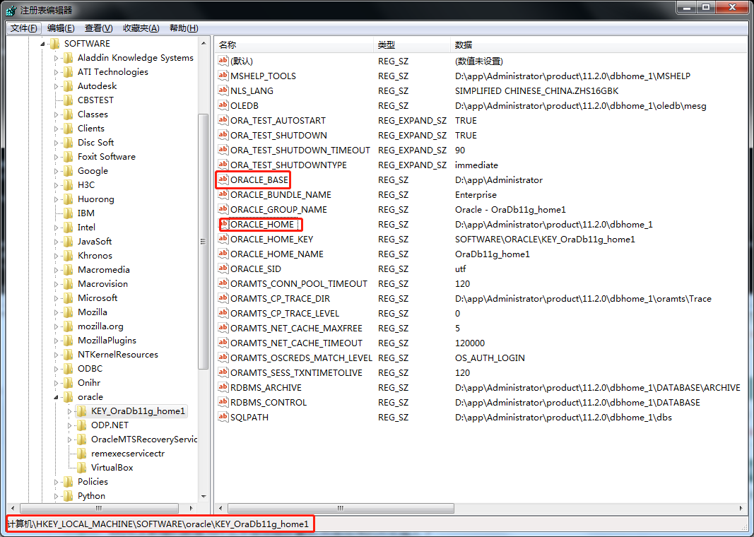This screenshot has height=537, width=754.
Task: Expand the Classes node
Action: click(57, 114)
